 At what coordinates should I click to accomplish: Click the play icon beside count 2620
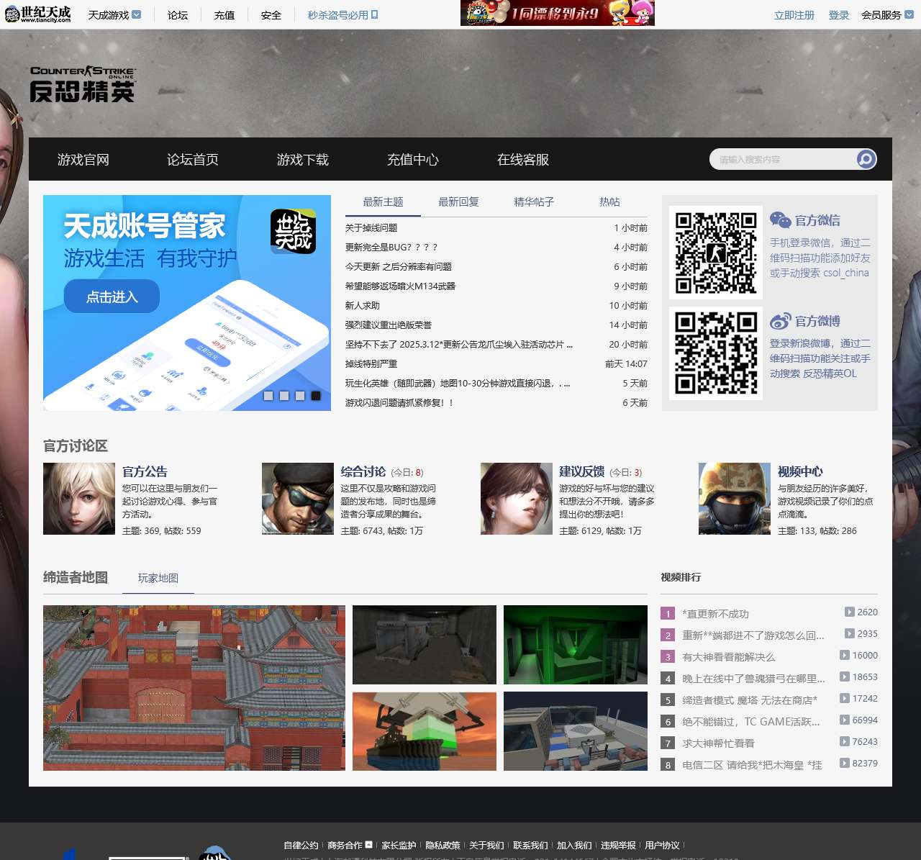849,612
